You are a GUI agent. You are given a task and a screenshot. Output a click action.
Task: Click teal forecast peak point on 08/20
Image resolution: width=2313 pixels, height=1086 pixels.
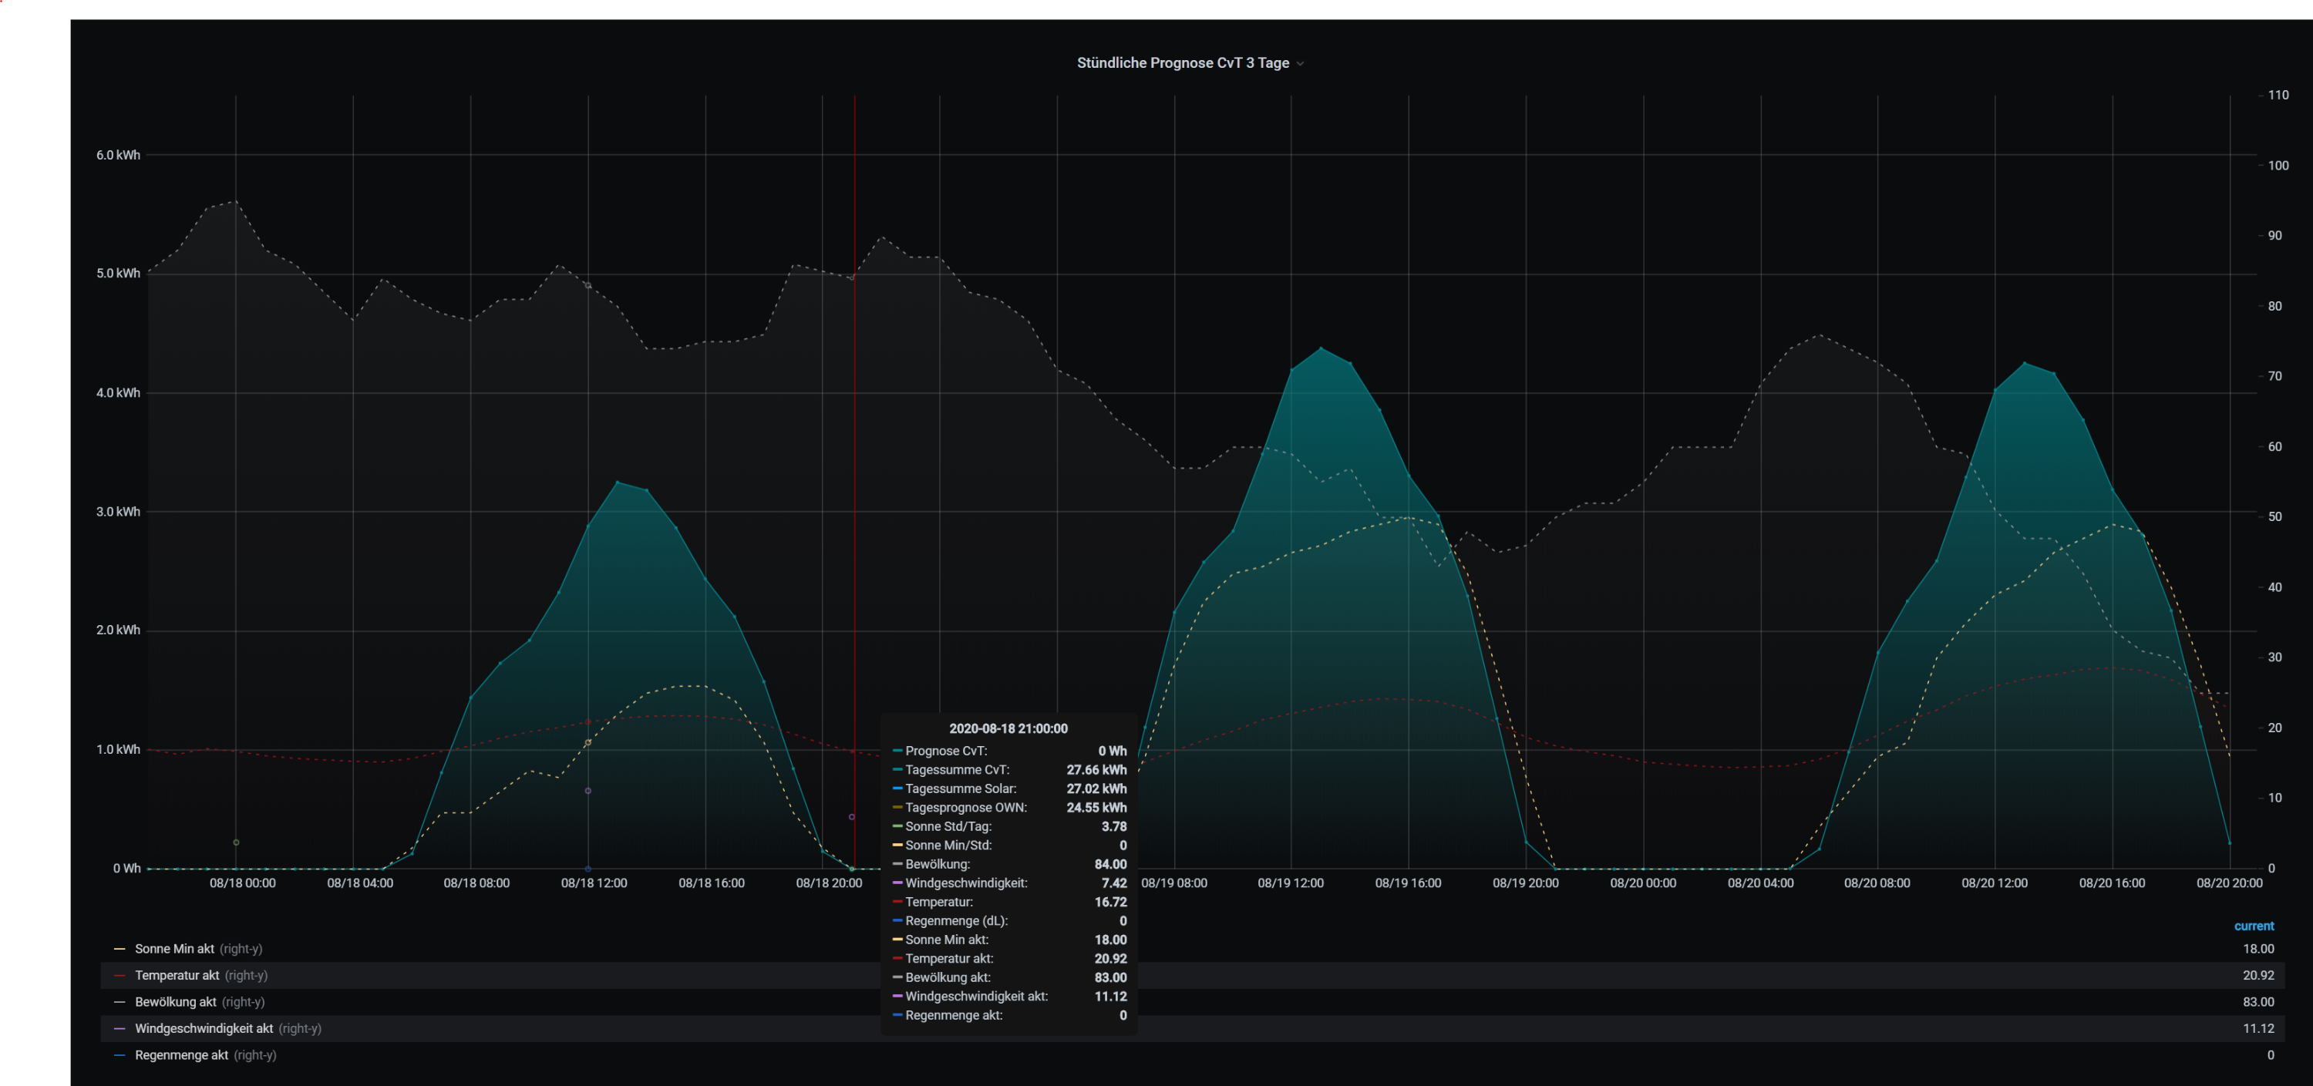click(2024, 364)
